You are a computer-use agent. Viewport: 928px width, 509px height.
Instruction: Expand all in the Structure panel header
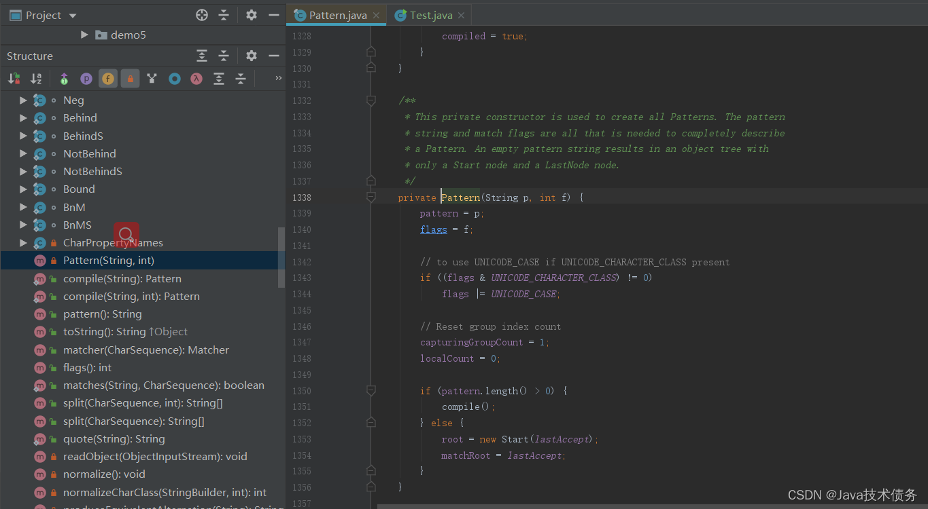(202, 56)
